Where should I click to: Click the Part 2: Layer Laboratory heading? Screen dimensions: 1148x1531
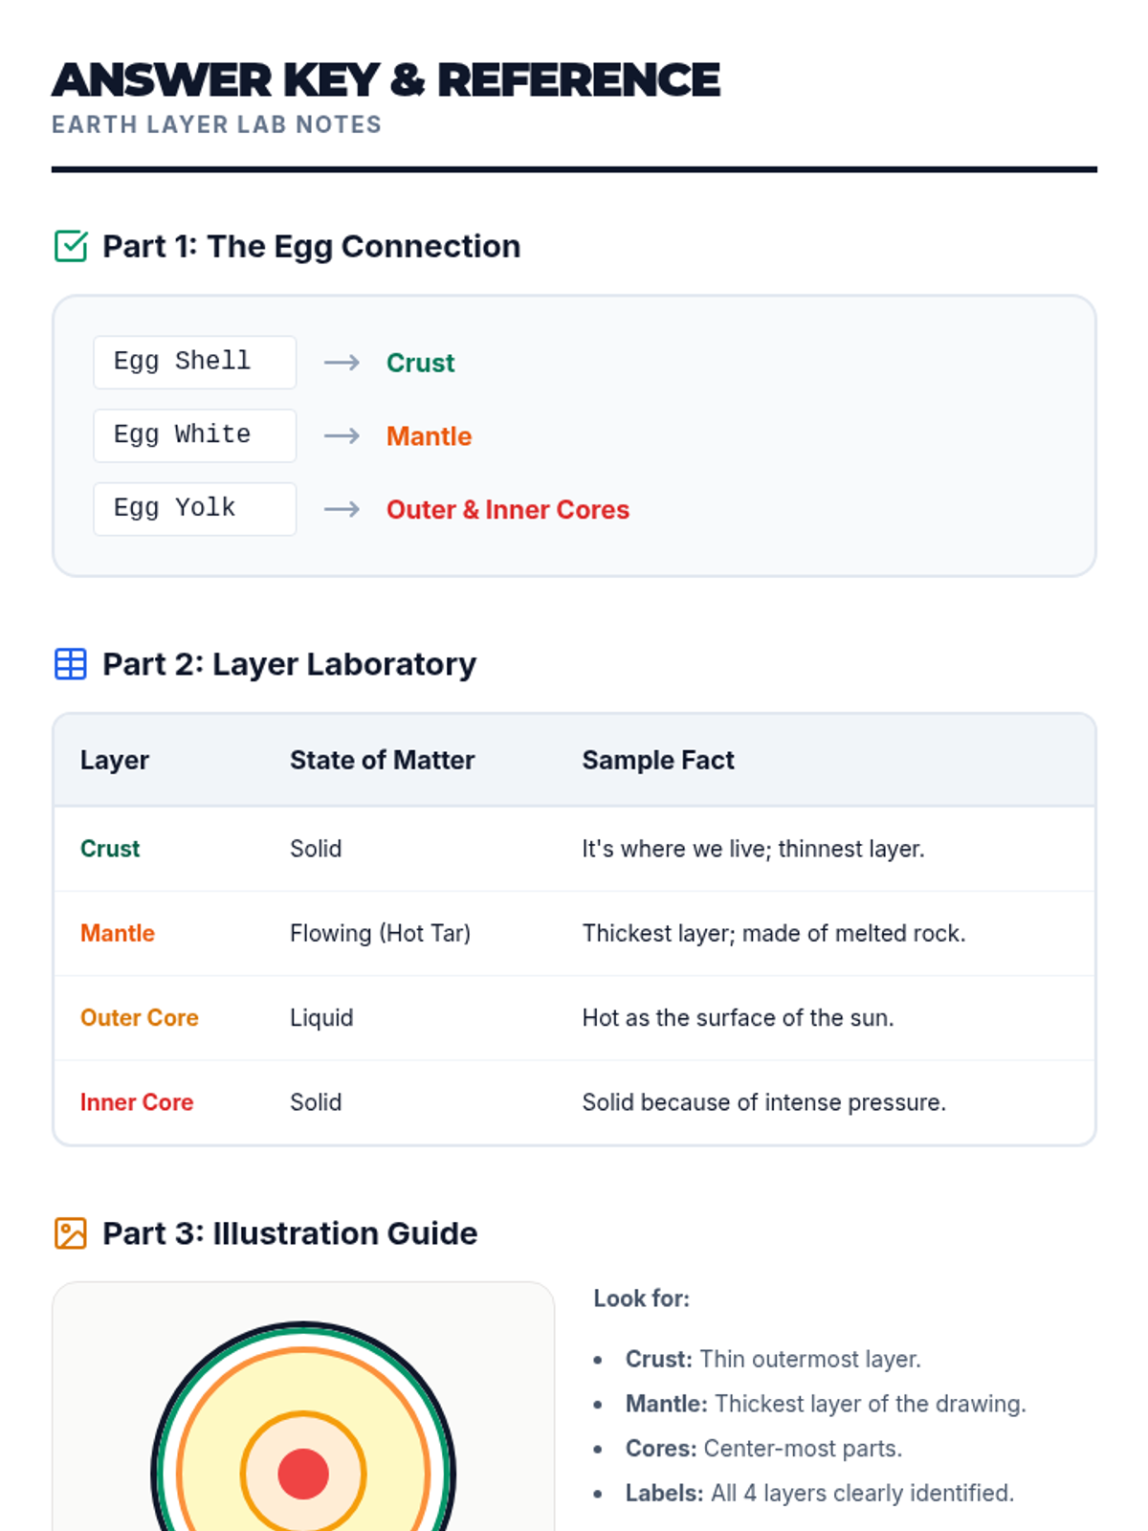tap(289, 664)
